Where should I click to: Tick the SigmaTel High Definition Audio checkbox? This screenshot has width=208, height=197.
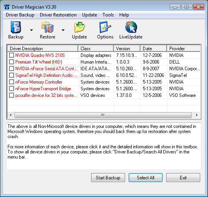pyautogui.click(x=12, y=75)
